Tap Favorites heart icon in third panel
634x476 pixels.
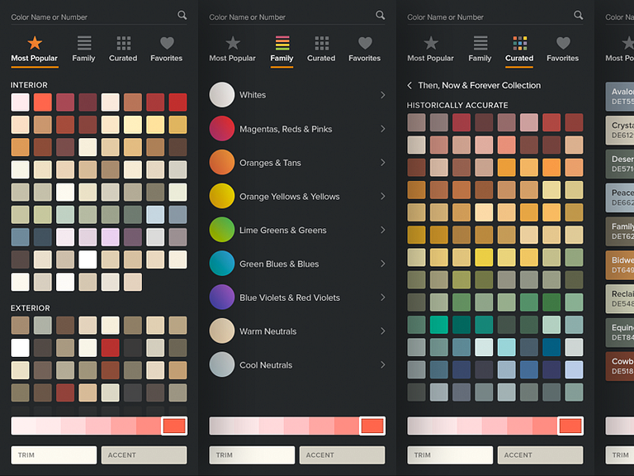point(563,43)
